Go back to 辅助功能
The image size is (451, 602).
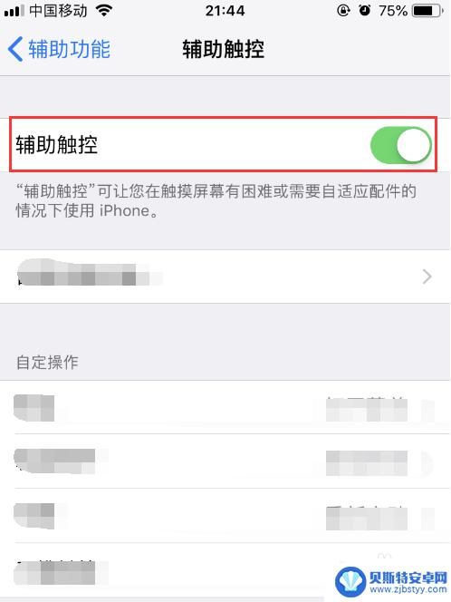coord(59,49)
